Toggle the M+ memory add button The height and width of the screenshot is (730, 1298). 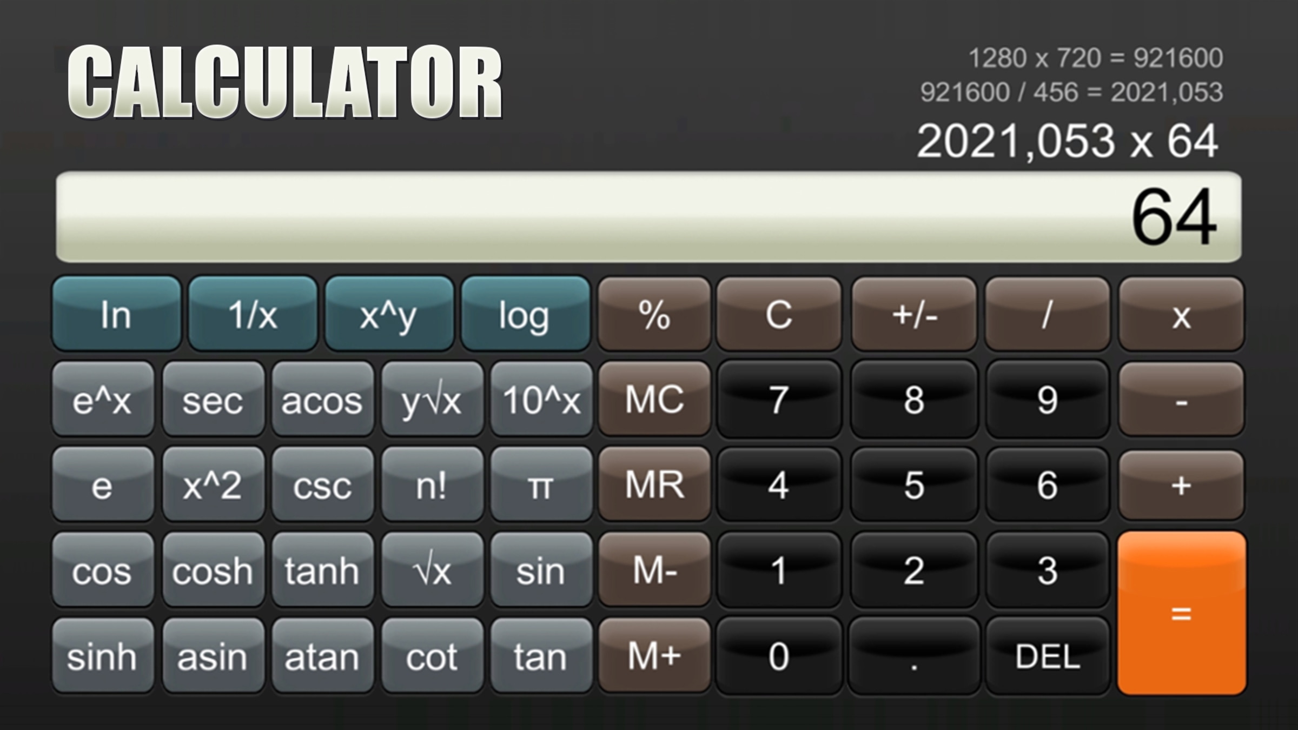tap(650, 654)
